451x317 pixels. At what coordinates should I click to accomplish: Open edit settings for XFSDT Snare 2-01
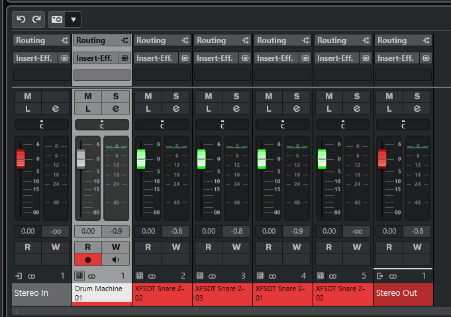point(297,109)
